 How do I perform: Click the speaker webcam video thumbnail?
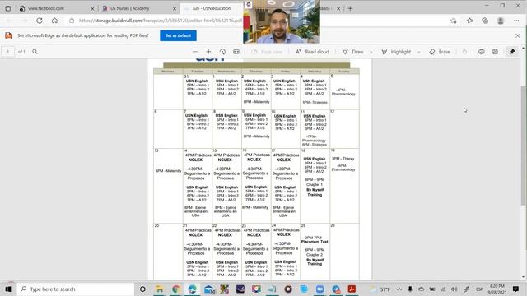(x=282, y=21)
